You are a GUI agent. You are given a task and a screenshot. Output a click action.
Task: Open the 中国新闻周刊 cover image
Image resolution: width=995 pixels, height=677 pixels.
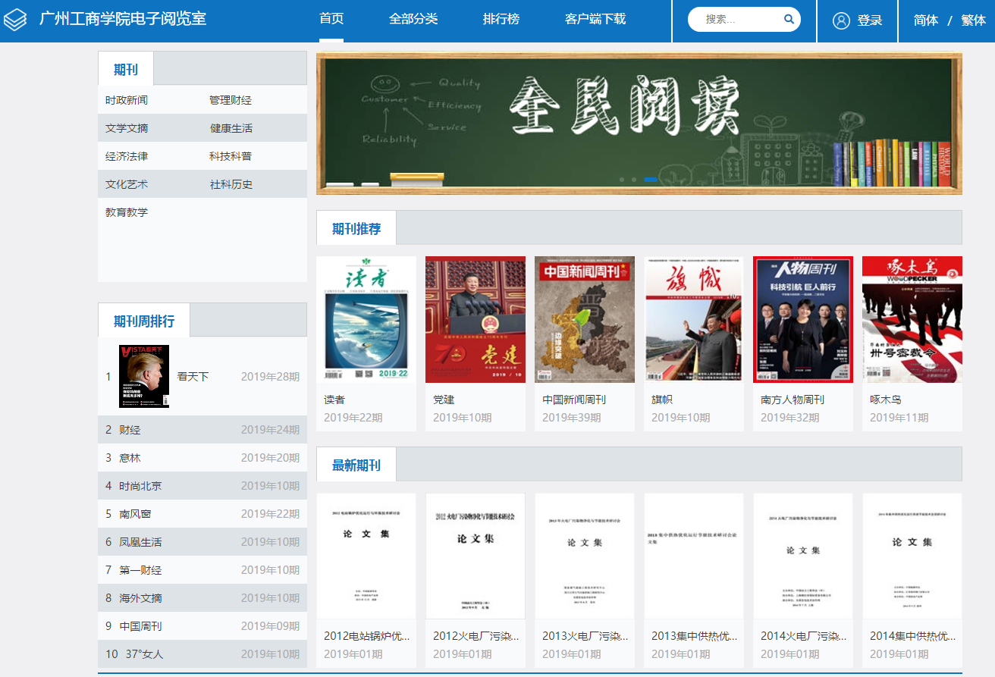(x=585, y=319)
